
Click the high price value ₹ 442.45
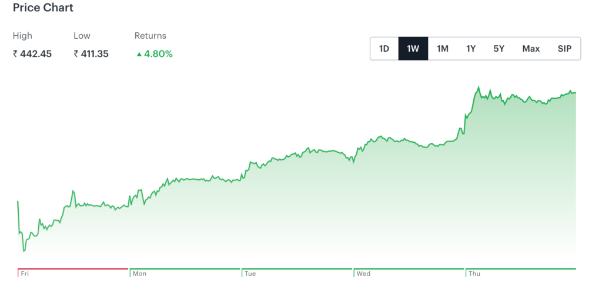click(x=32, y=54)
